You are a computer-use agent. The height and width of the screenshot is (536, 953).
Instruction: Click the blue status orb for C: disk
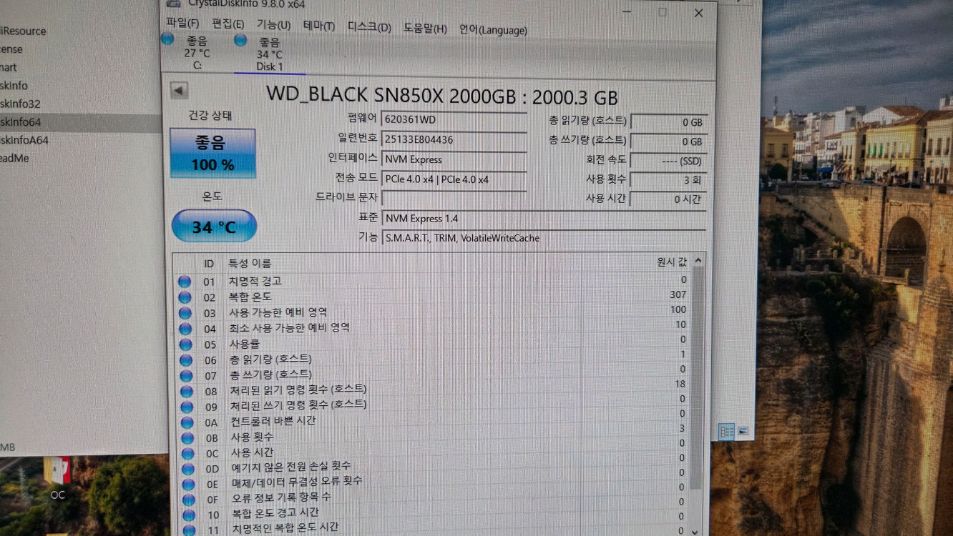(168, 39)
